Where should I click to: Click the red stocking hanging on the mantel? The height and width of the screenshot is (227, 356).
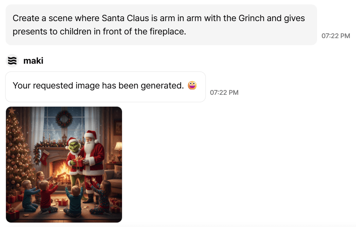point(44,157)
